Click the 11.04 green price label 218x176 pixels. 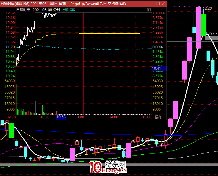[x=10, y=52]
